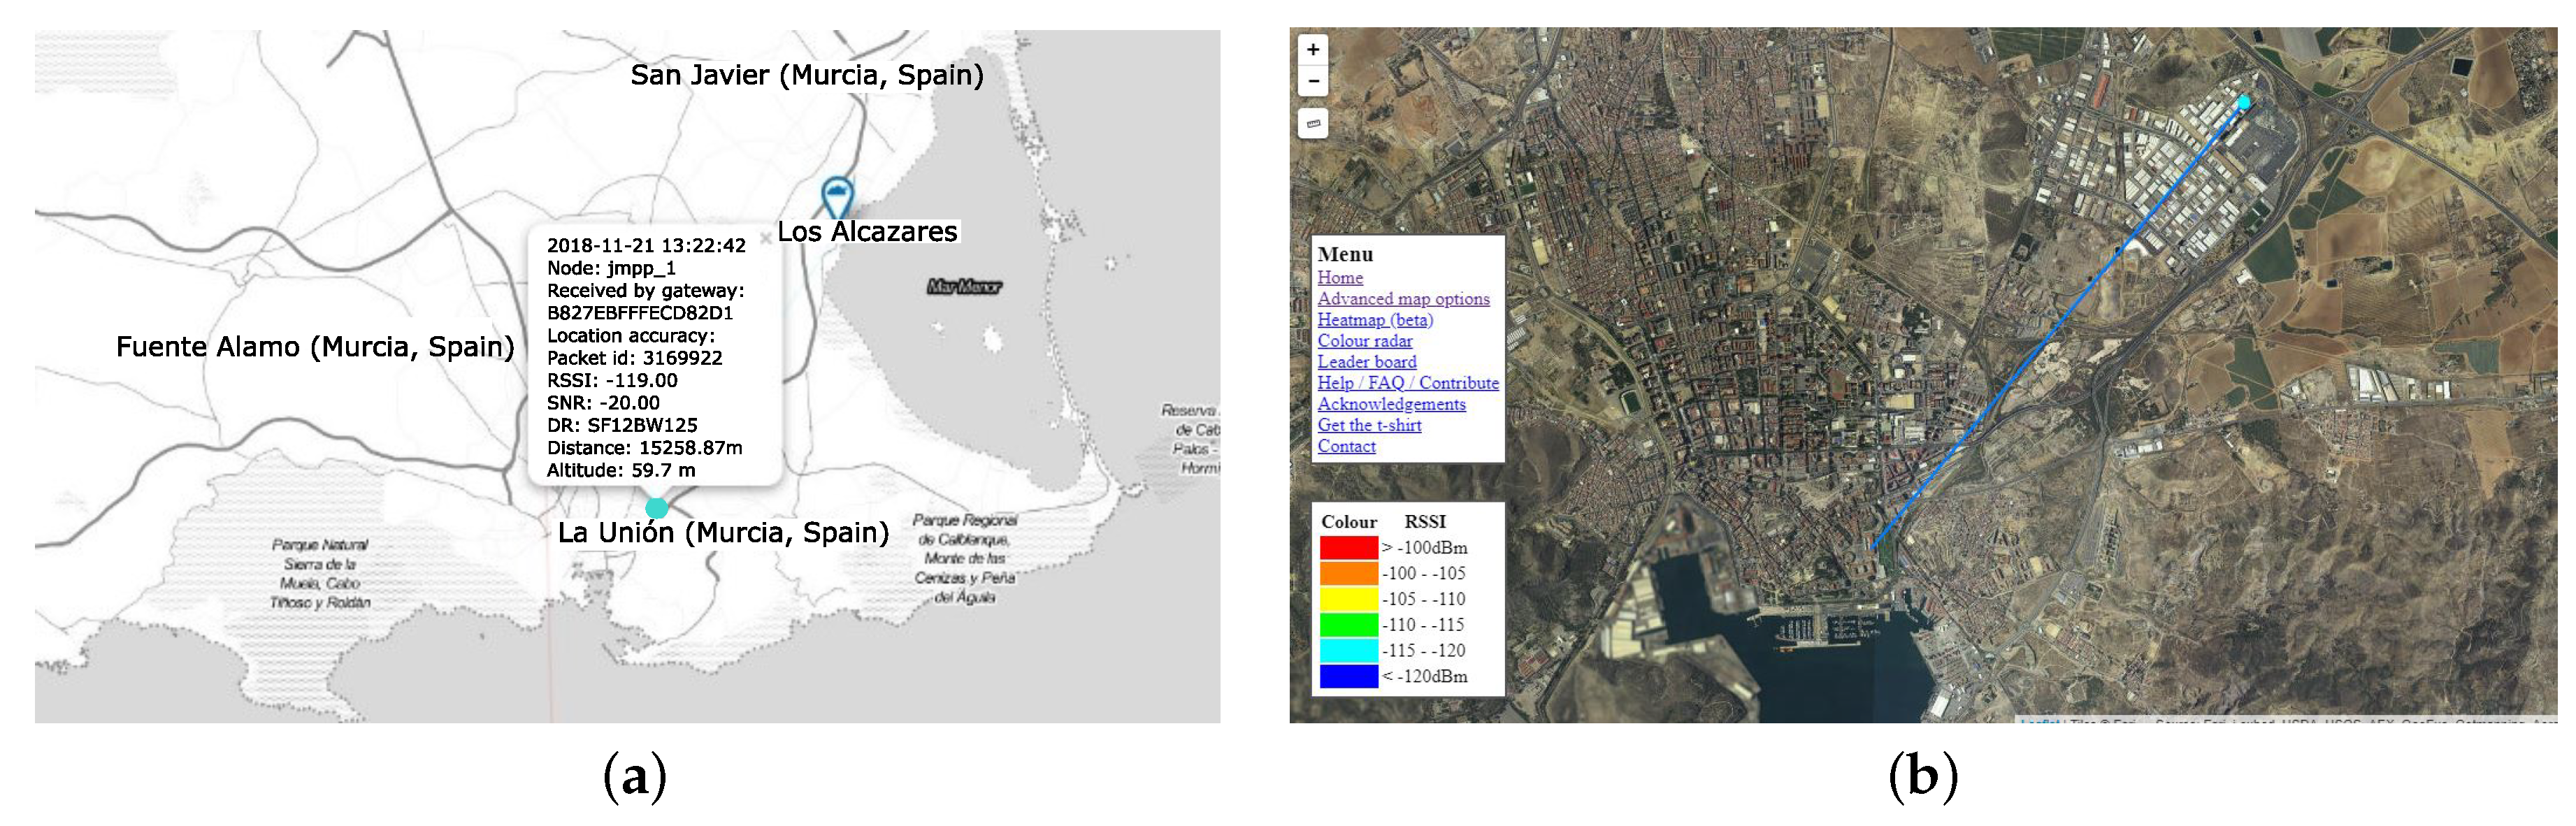Open the Heatmap (beta) link
Screen dimensions: 2576x826
click(x=1374, y=320)
